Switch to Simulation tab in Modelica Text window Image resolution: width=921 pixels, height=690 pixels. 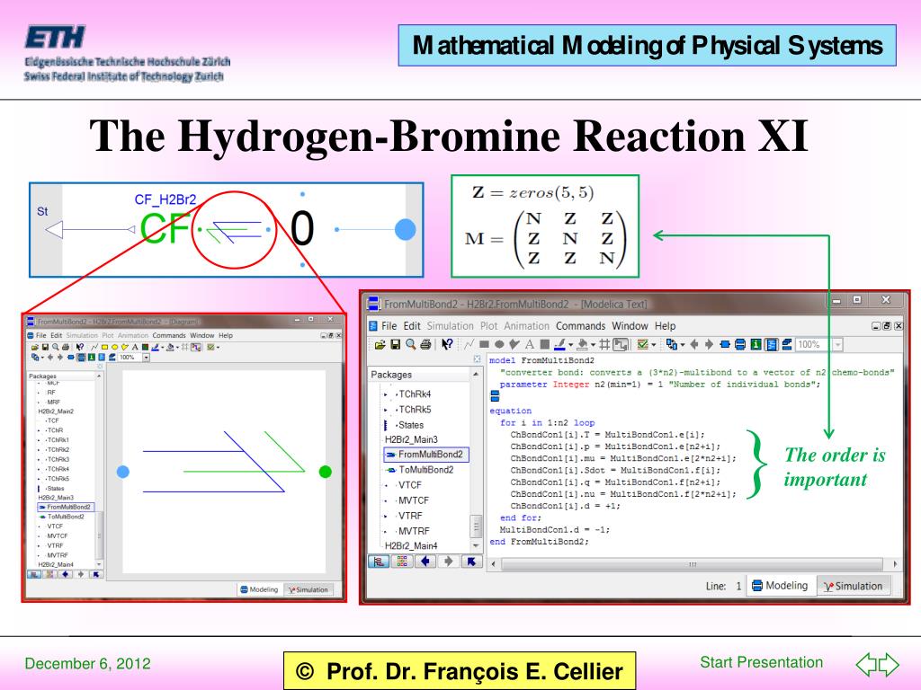point(853,586)
